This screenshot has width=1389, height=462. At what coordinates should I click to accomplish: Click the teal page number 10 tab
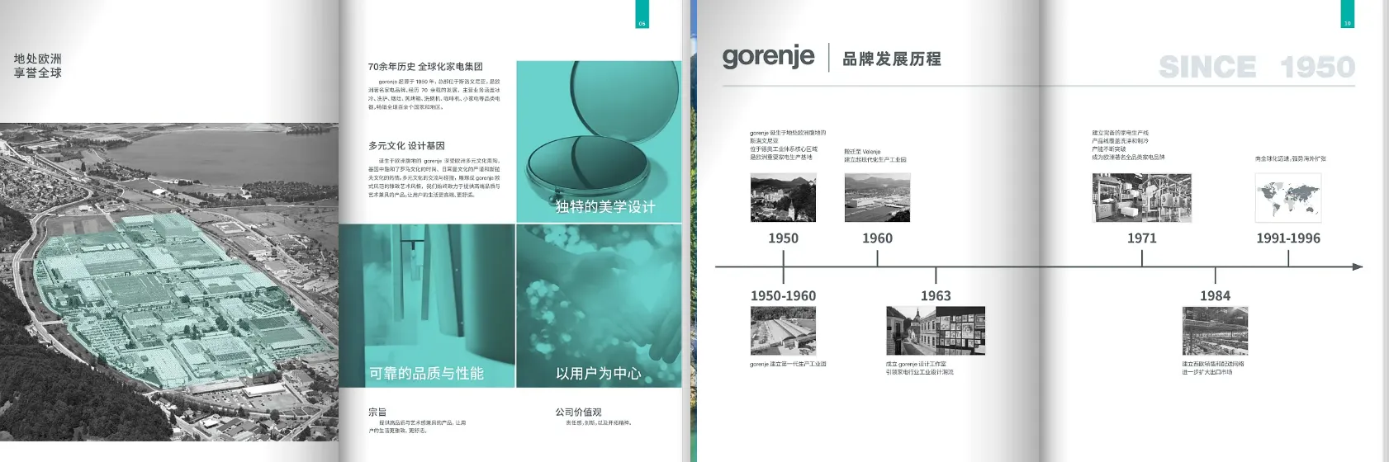(x=1347, y=14)
